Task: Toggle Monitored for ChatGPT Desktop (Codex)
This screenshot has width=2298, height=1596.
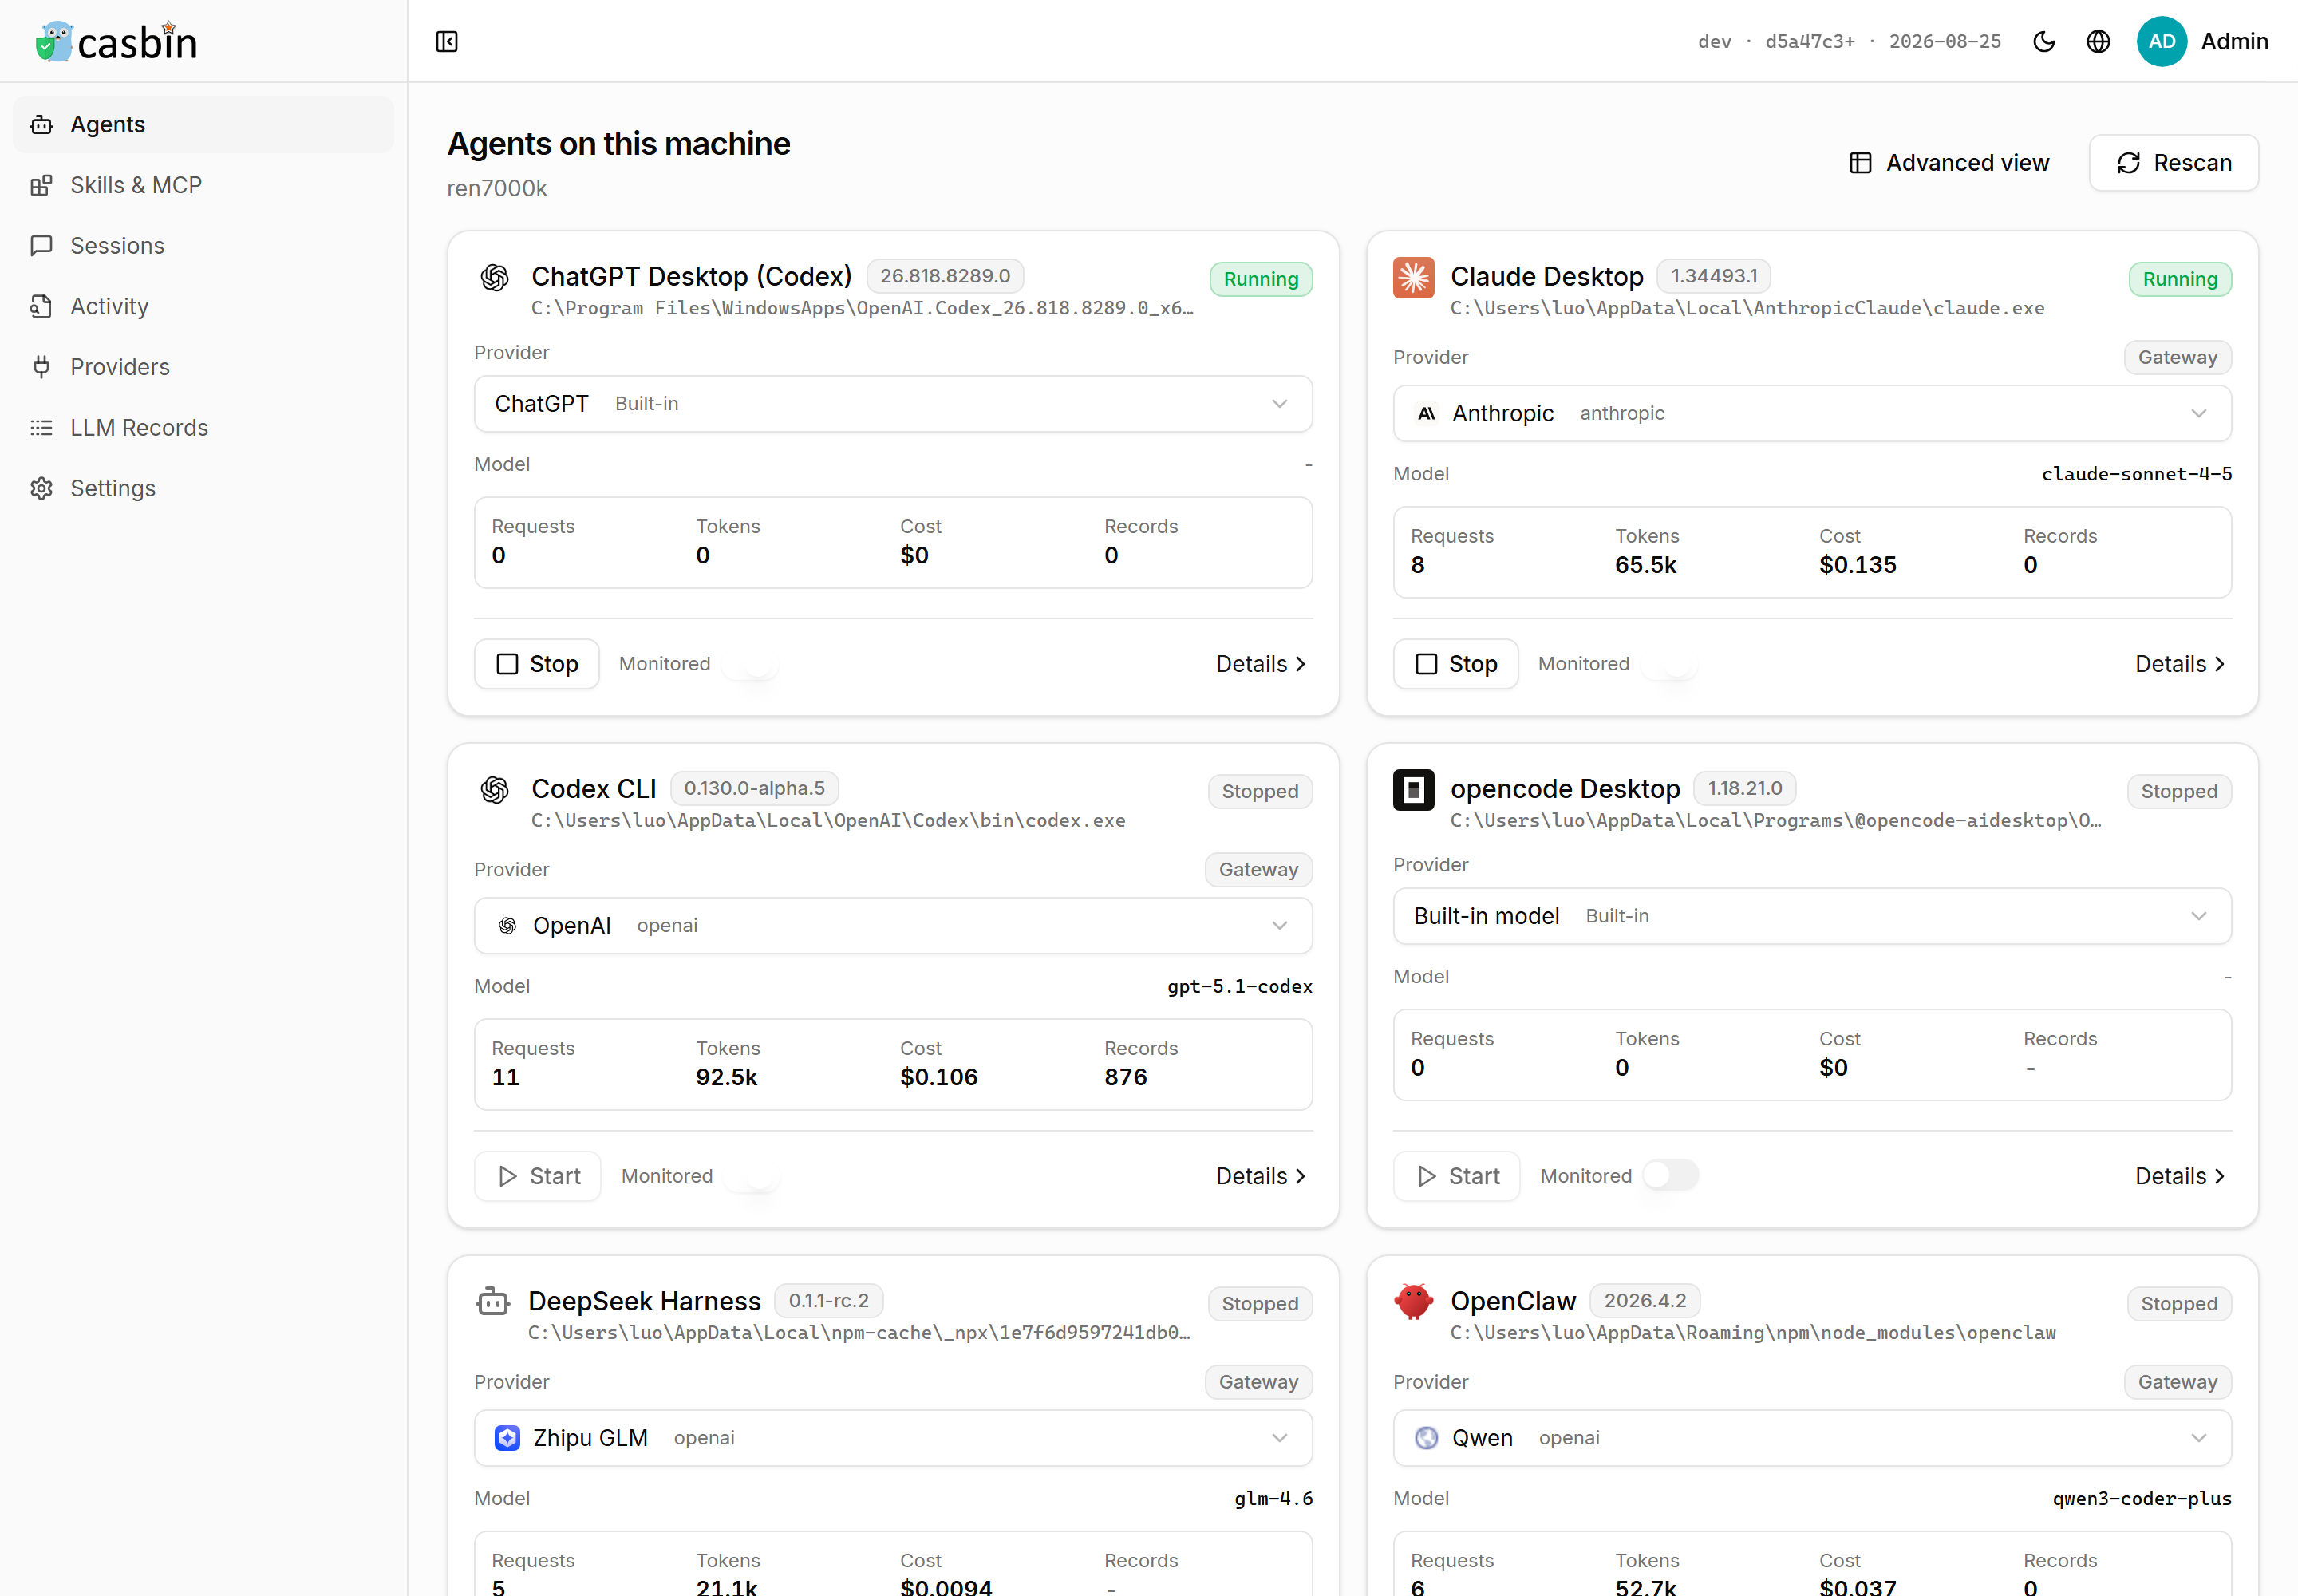Action: point(752,664)
